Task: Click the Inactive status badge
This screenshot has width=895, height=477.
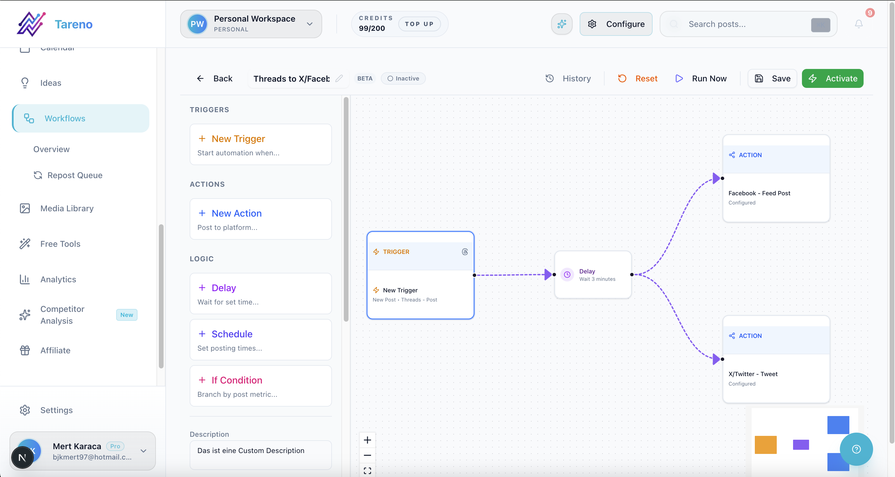Action: tap(403, 78)
